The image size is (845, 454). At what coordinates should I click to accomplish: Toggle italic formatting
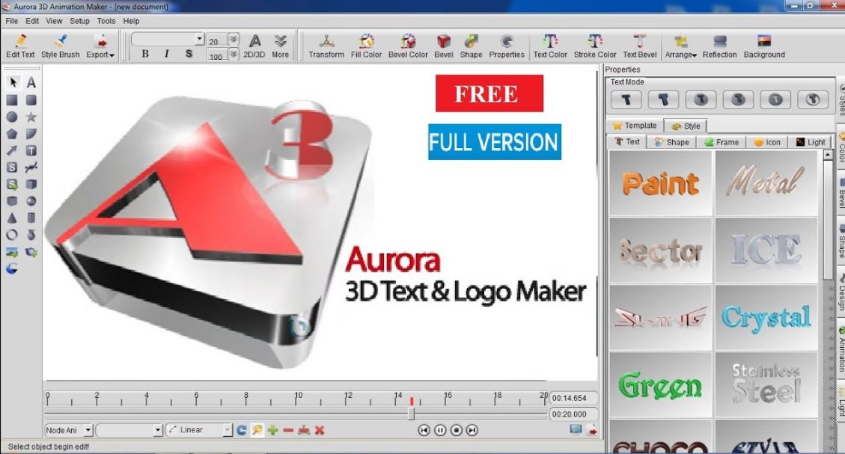point(166,54)
